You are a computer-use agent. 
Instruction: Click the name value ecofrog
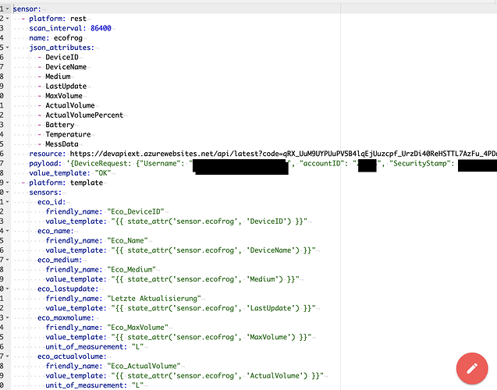(x=68, y=38)
